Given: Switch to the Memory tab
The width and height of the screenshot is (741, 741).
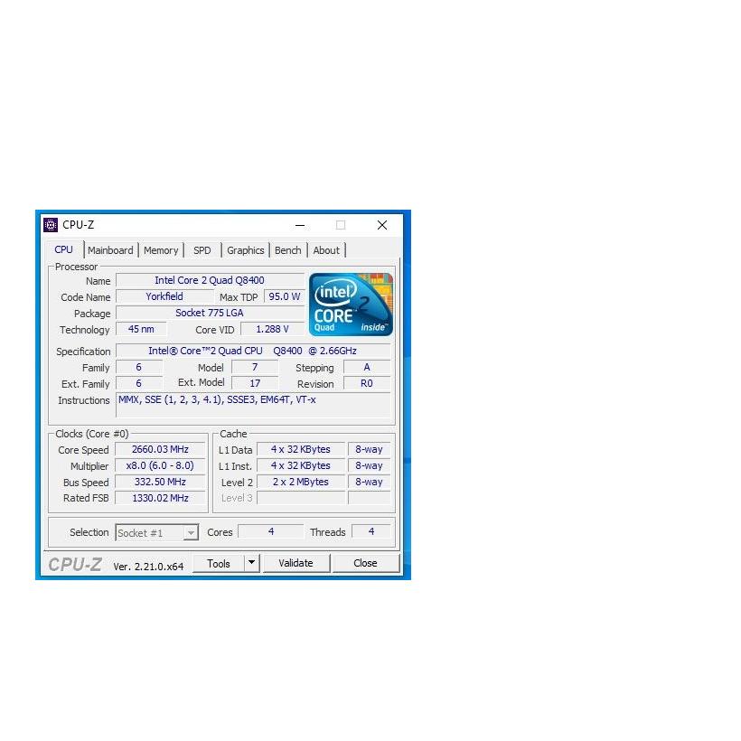Looking at the screenshot, I should coord(161,250).
